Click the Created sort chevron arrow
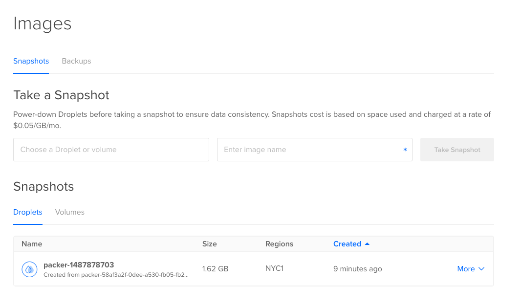The image size is (522, 308). (367, 243)
